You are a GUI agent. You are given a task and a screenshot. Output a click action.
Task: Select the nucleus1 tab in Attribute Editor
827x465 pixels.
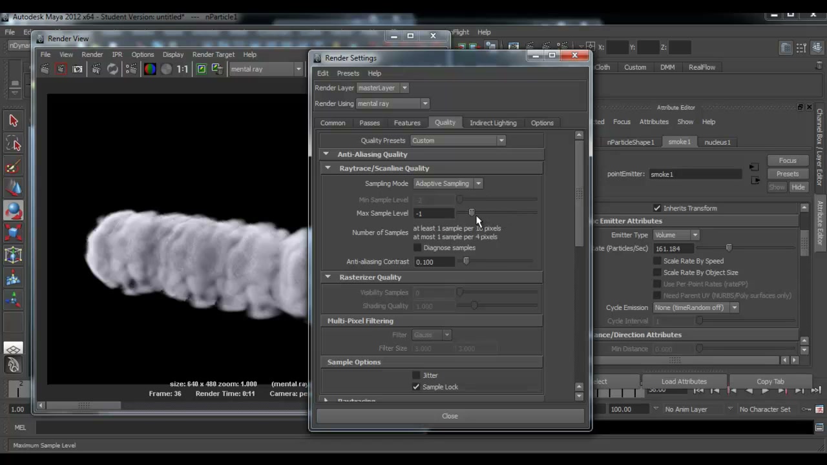(717, 142)
